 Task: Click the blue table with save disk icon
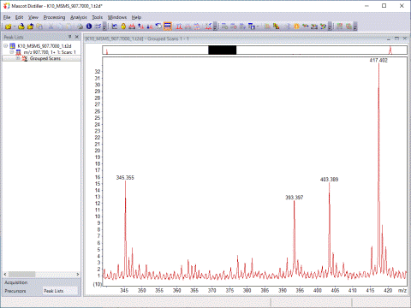click(x=251, y=27)
